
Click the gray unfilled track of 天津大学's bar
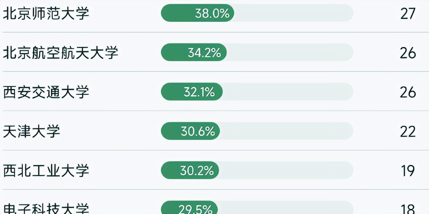(x=286, y=131)
